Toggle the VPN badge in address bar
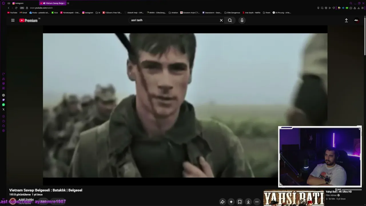Image resolution: width=366 pixels, height=206 pixels. [22, 8]
